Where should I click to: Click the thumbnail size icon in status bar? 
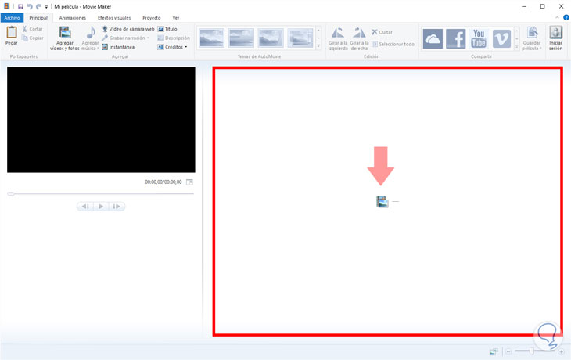pyautogui.click(x=494, y=351)
